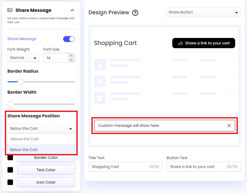Dismiss the custom message with the X icon
The width and height of the screenshot is (247, 193).
pos(229,125)
